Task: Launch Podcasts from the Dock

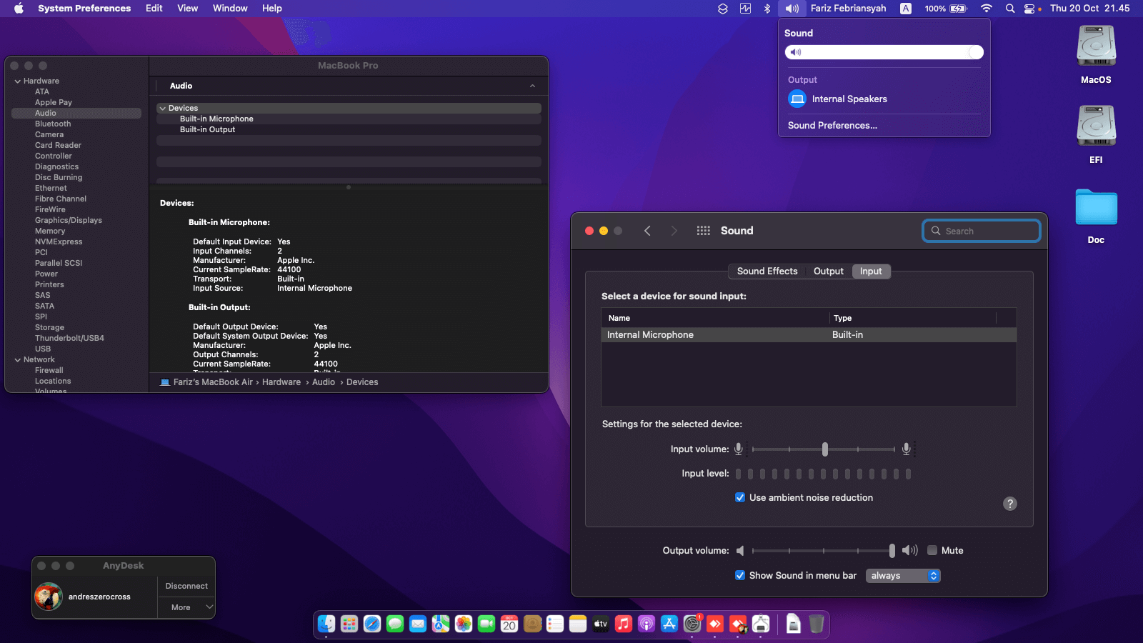Action: pyautogui.click(x=647, y=624)
